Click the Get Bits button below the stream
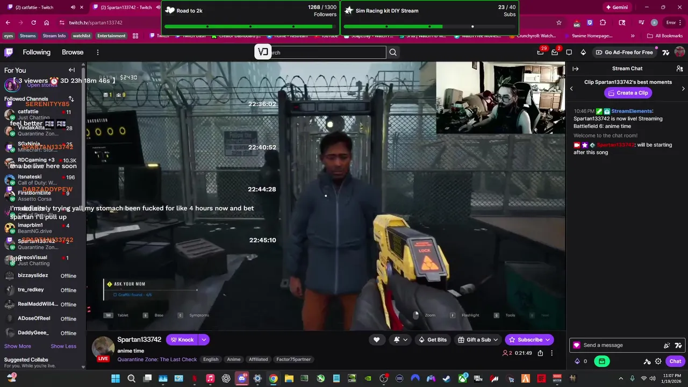Image resolution: width=688 pixels, height=387 pixels. (432, 340)
